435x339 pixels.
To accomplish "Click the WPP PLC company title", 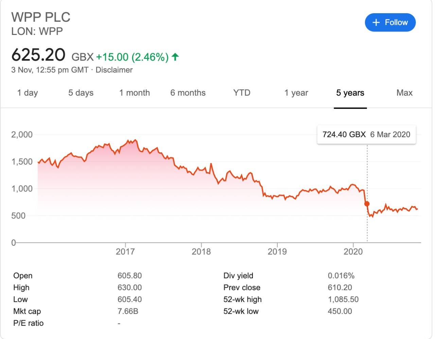I will (41, 17).
